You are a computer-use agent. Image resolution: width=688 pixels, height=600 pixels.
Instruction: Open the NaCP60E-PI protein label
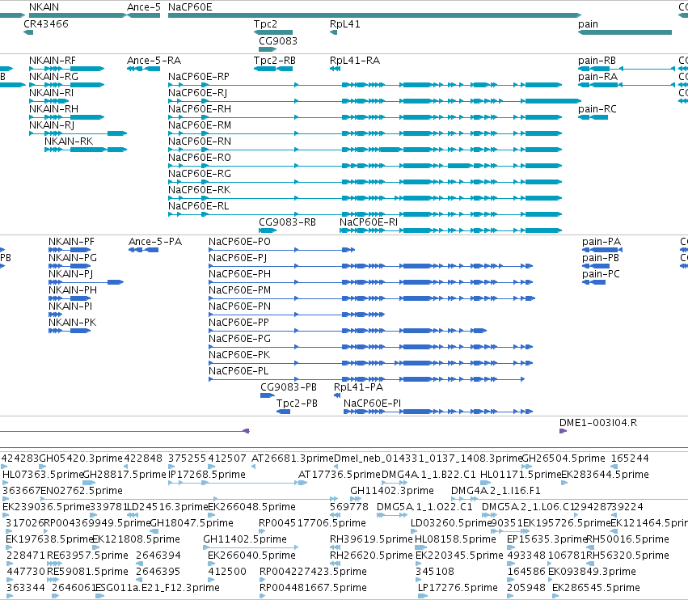coord(372,403)
